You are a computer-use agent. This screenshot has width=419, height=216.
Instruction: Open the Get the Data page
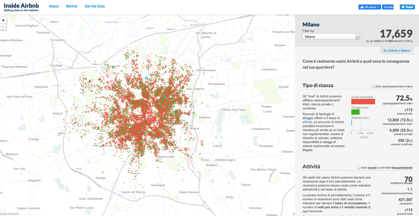[95, 6]
